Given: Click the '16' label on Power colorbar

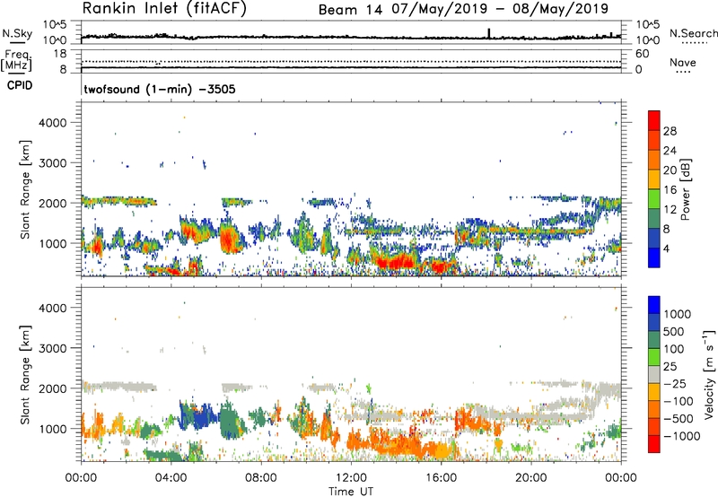Looking at the screenshot, I should click(670, 190).
